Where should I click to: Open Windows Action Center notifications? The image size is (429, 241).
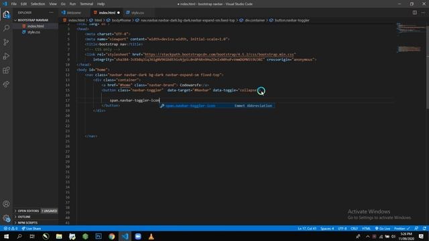(x=422, y=236)
